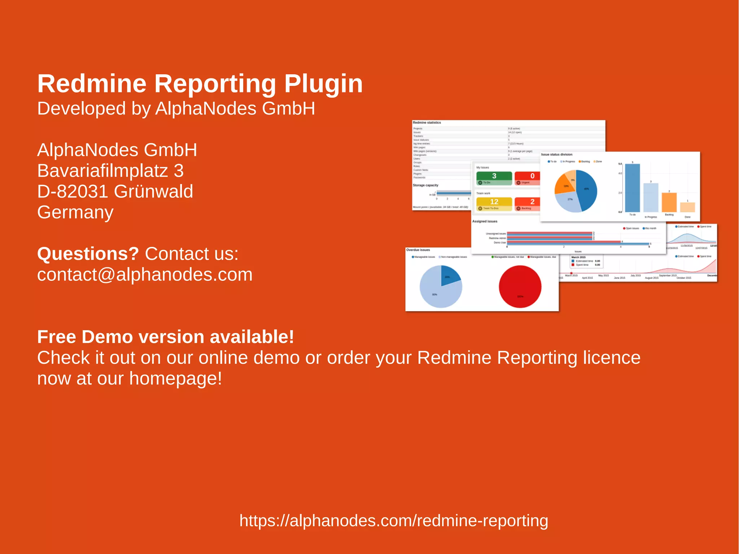Toggle 'this month' legend in Assigned issues chart
The height and width of the screenshot is (554, 739).
click(x=650, y=228)
